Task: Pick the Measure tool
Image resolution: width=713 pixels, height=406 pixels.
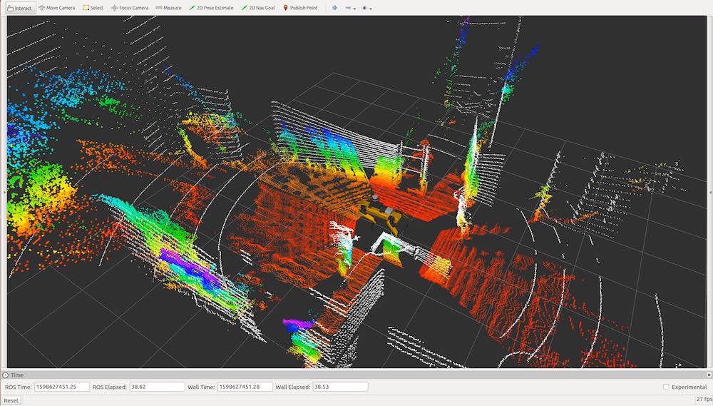Action: tap(168, 8)
